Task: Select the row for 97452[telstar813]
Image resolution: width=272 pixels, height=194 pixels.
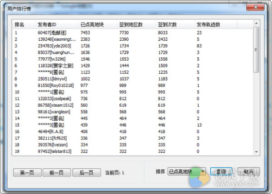Action: point(133,151)
